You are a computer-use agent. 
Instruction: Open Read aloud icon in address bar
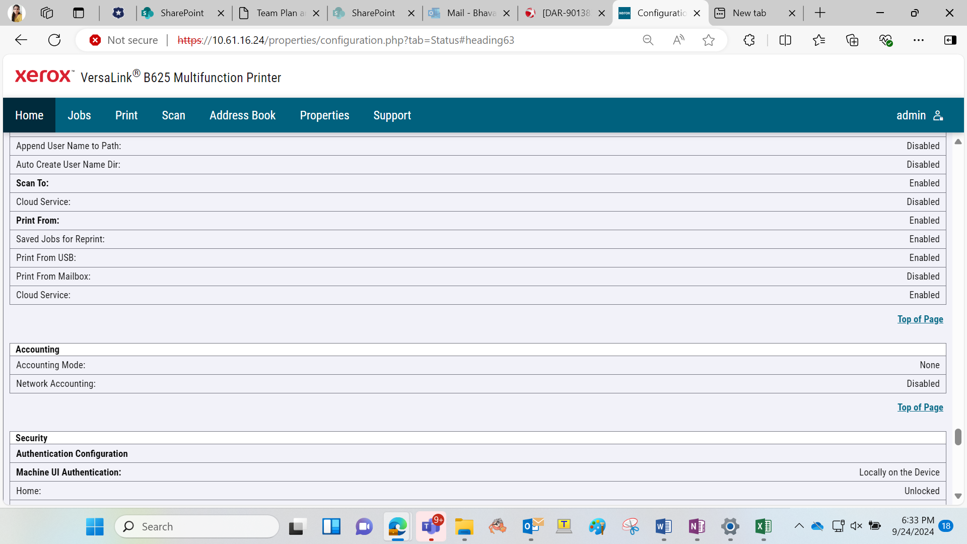coord(678,40)
